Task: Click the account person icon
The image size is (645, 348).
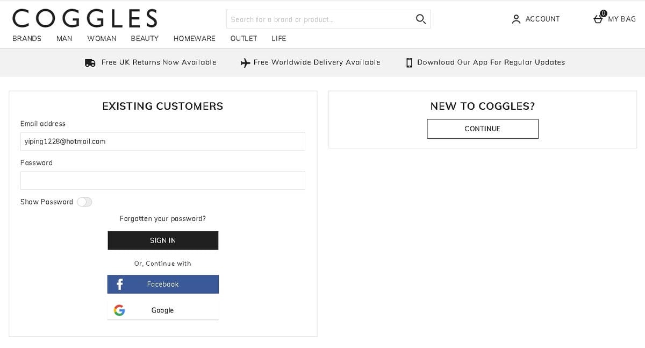Action: [x=516, y=19]
